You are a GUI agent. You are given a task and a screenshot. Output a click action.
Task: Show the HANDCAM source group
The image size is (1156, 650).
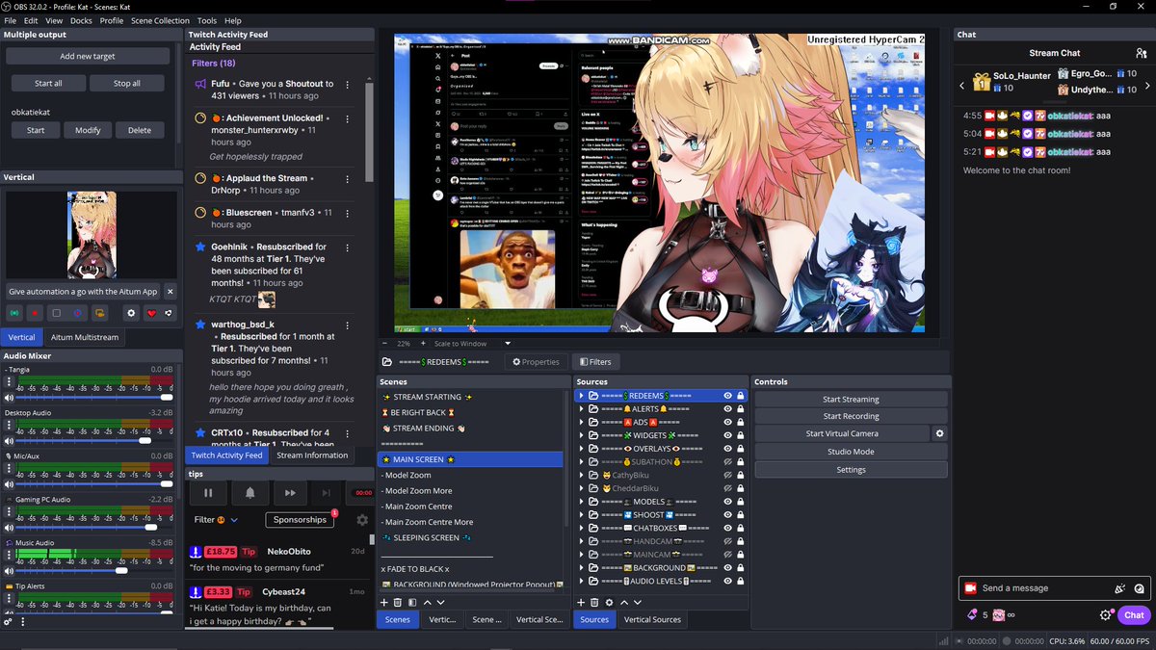[728, 541]
